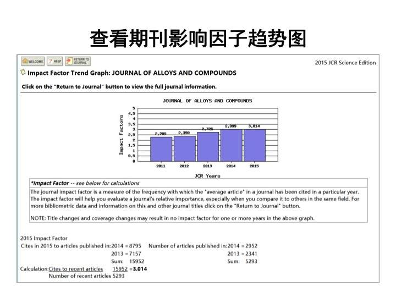Image resolution: width=396 pixels, height=297 pixels.
Task: Click the document icon beside Impact Factor Trend Graph
Action: point(23,72)
